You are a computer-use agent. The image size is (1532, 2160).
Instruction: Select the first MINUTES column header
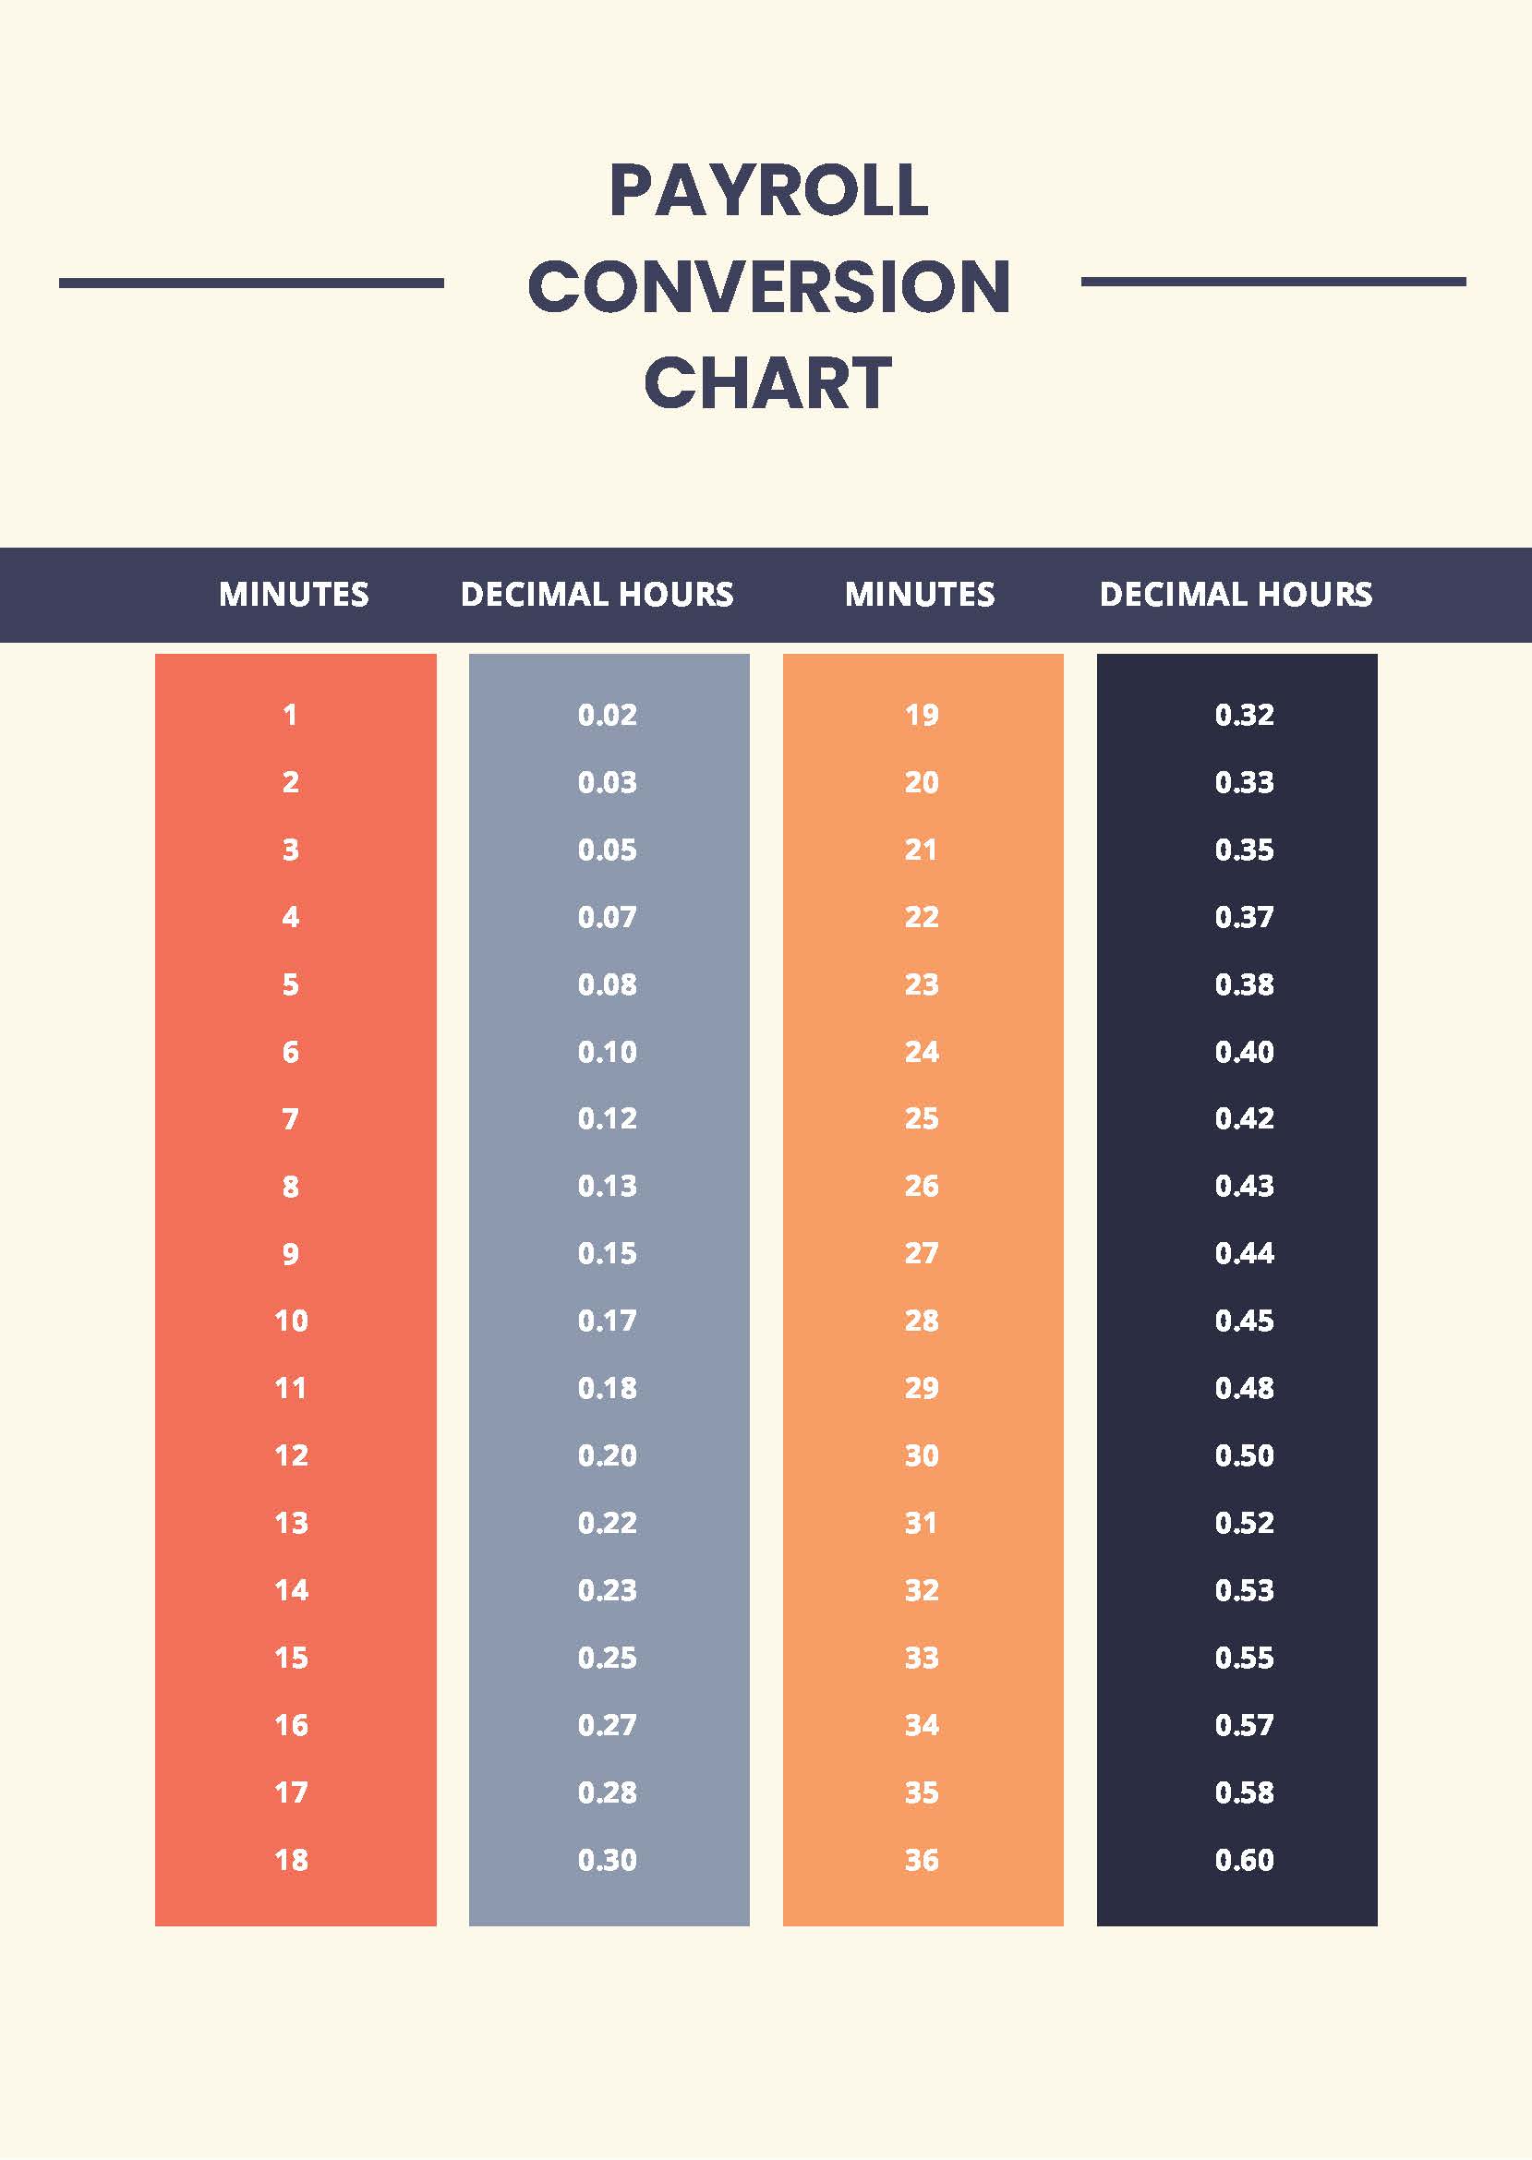pyautogui.click(x=294, y=594)
